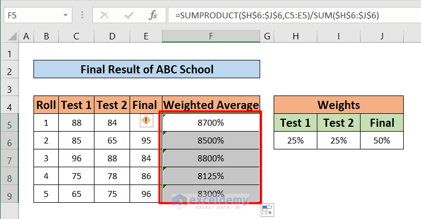Select column F header

tap(210, 36)
